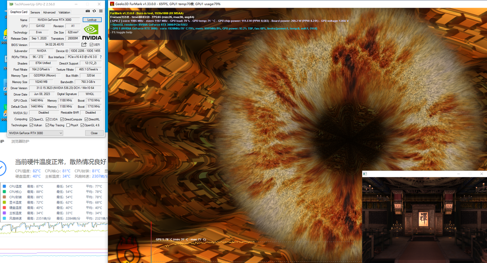Click the BIOS Version field
This screenshot has width=487, height=263.
(54, 45)
